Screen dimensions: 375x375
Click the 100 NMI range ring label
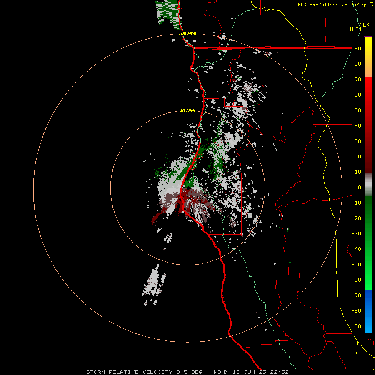(187, 33)
